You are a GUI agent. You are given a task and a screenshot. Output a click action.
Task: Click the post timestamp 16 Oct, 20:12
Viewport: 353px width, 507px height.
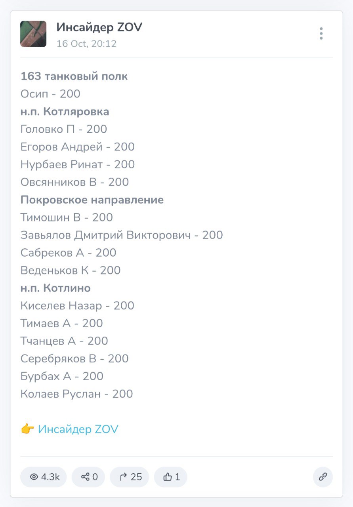[x=86, y=44]
